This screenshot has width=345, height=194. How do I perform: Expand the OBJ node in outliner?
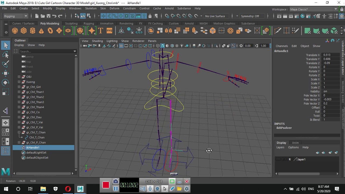(x=19, y=77)
